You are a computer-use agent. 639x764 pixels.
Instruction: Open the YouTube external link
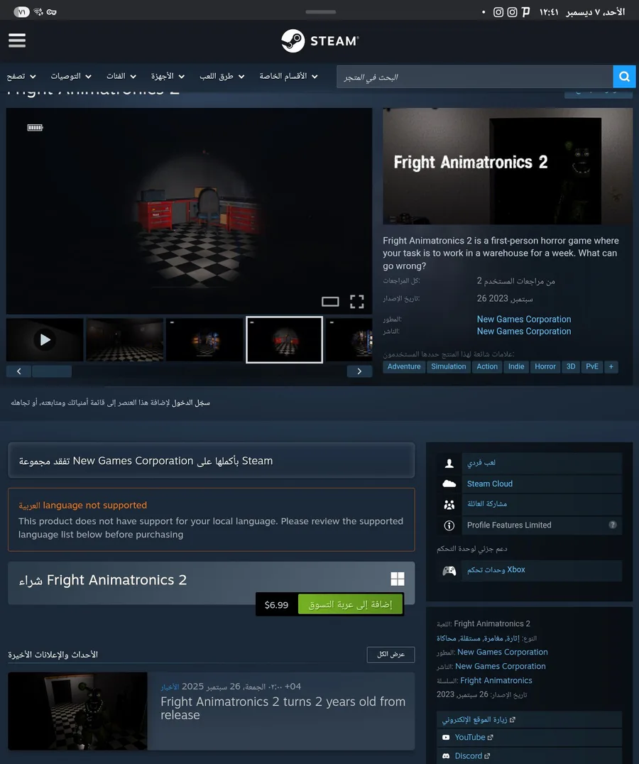(529, 738)
